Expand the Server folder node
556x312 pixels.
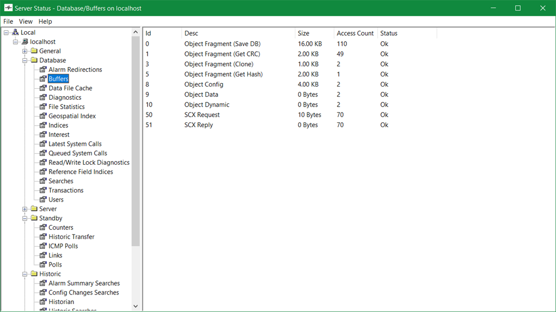click(x=25, y=209)
